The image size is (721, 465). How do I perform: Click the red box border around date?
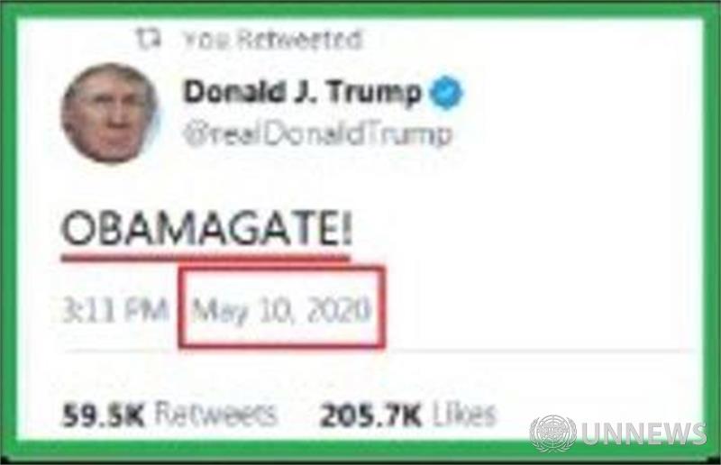281,269
